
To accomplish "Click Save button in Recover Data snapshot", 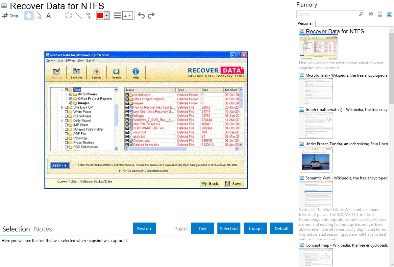I will 234,184.
